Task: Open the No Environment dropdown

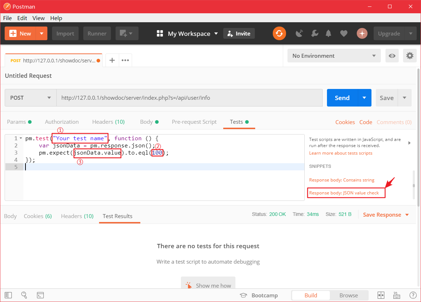Action: [333, 56]
